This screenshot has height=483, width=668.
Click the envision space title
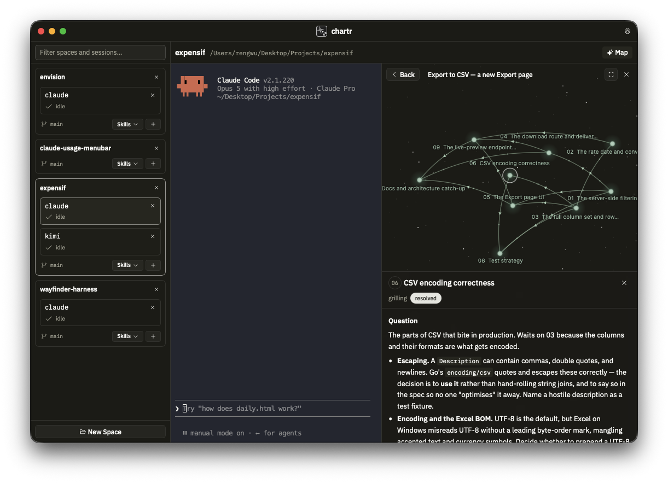(x=53, y=77)
